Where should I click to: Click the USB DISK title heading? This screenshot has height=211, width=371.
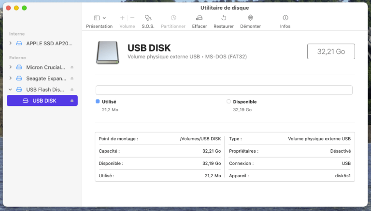click(x=149, y=48)
